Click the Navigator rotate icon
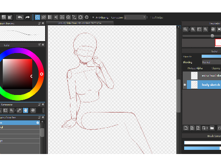The image size is (221, 166). (213, 29)
